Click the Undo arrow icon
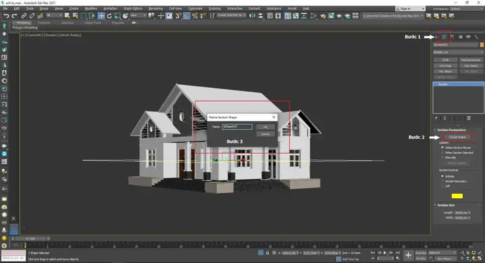The width and height of the screenshot is (485, 263). [x=6, y=16]
